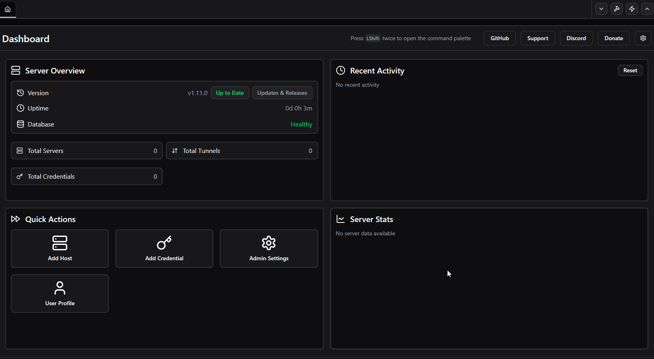This screenshot has height=359, width=654.
Task: Reset the Recent Activity list
Action: [x=630, y=70]
